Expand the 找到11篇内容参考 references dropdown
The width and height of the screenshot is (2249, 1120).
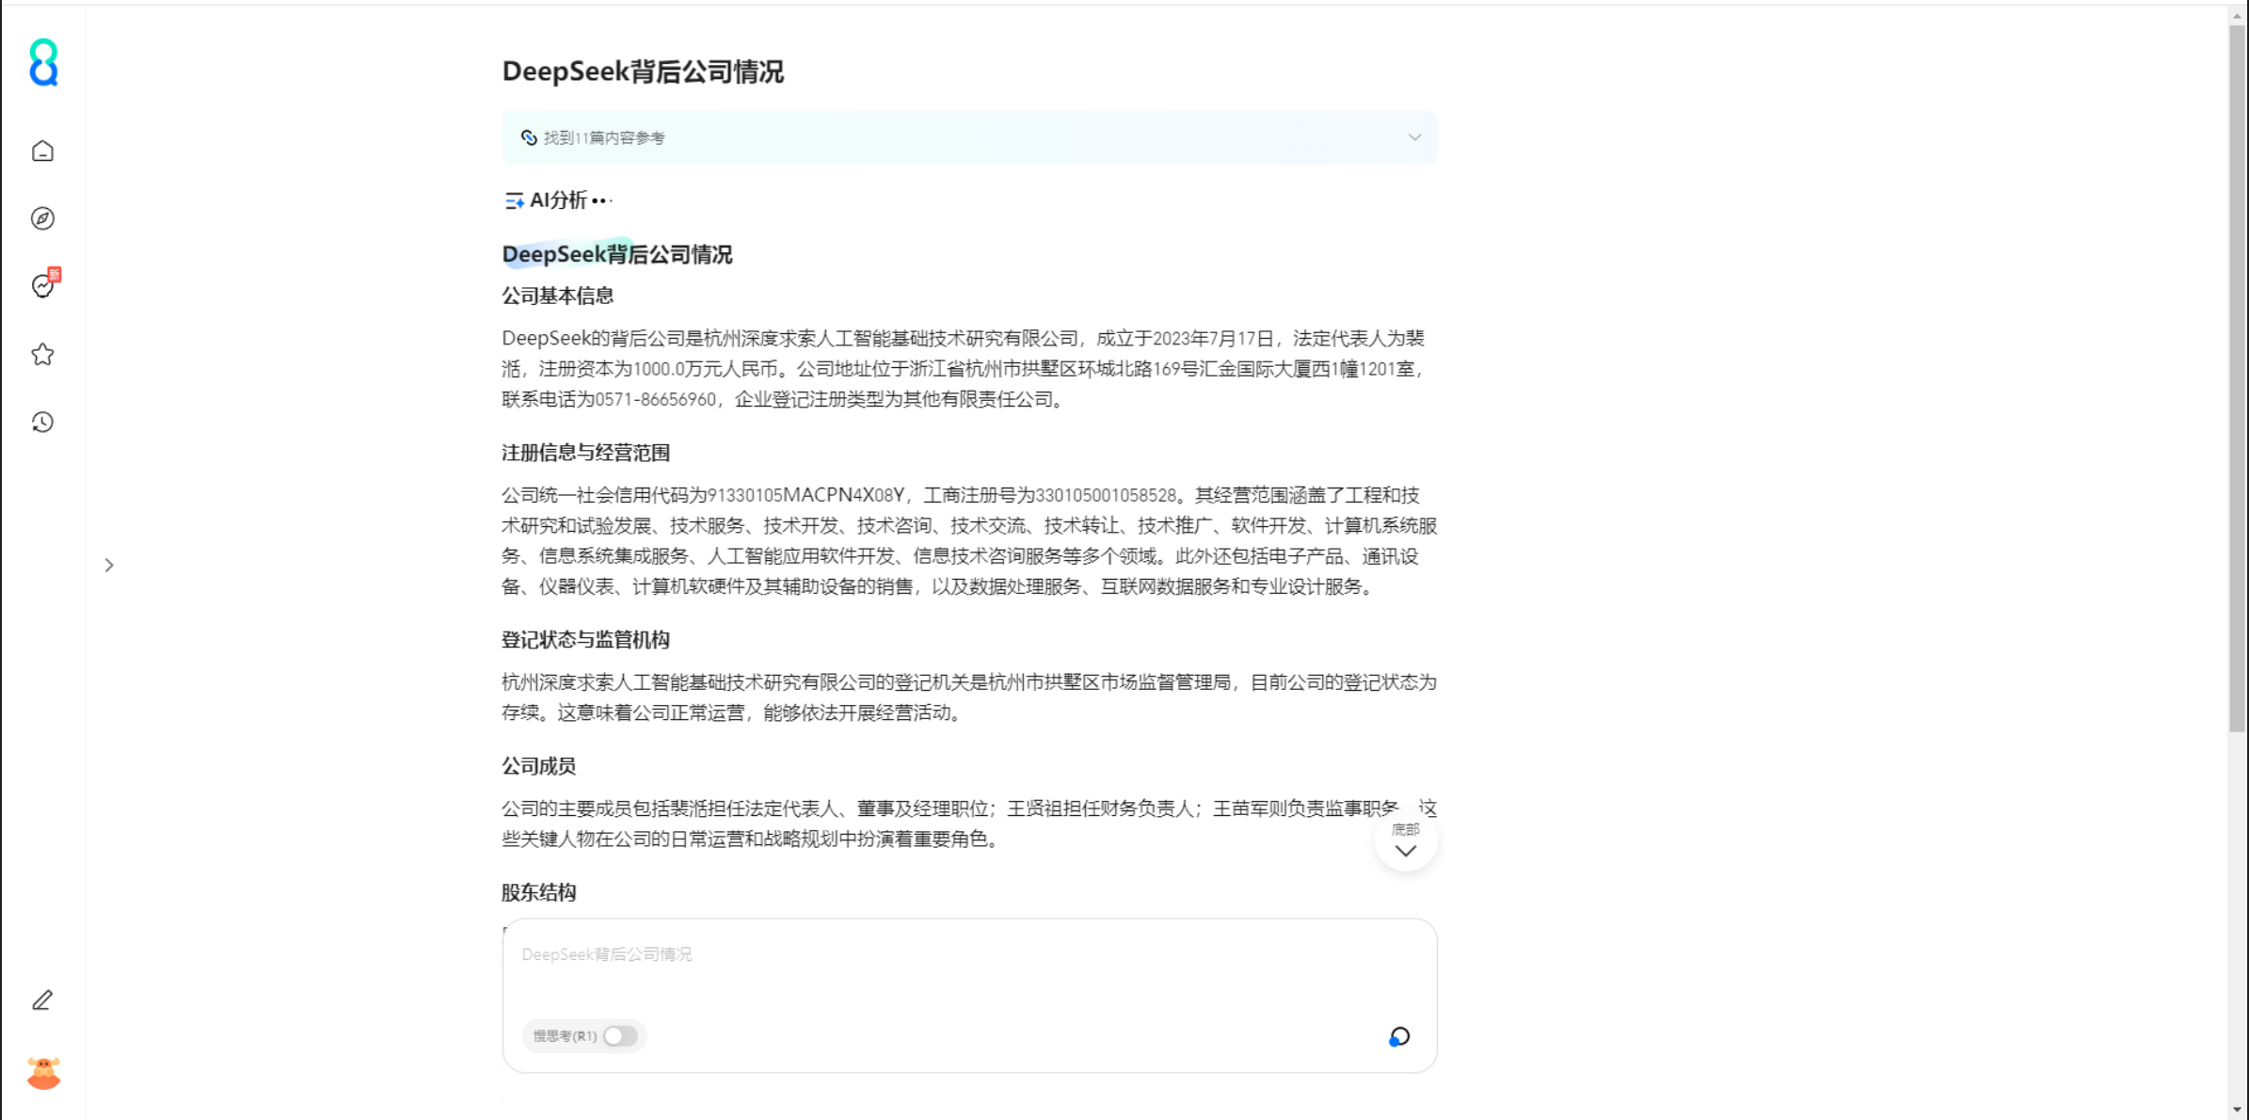point(1414,137)
